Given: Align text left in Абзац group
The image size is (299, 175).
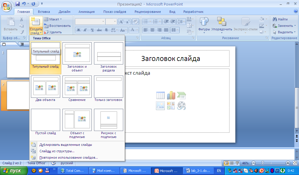Looking at the screenshot, I should coord(146,30).
